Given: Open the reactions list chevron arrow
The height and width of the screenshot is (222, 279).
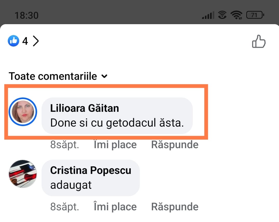Looking at the screenshot, I should tap(36, 41).
